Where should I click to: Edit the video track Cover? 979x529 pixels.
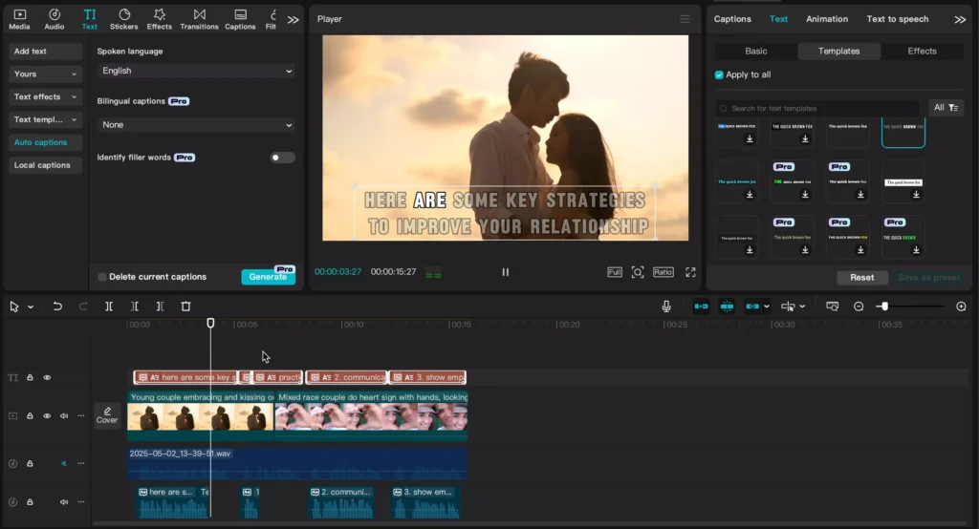[107, 414]
